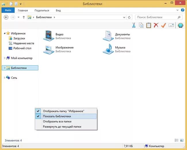Click the 7,91 КБ status bar entry
Image resolution: width=187 pixels, height=150 pixels.
pos(128,146)
